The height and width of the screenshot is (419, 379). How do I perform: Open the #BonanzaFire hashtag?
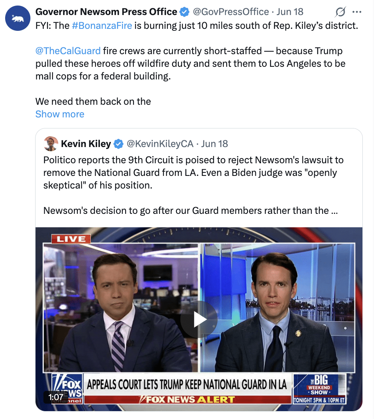(x=102, y=26)
